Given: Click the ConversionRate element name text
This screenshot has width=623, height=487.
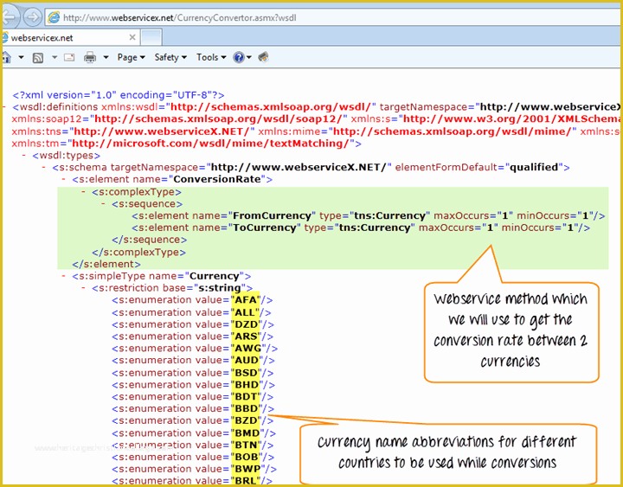Looking at the screenshot, I should coord(217,179).
